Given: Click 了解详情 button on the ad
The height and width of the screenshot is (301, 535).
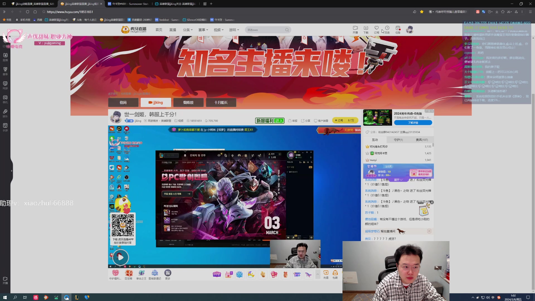Looking at the screenshot, I should [413, 123].
